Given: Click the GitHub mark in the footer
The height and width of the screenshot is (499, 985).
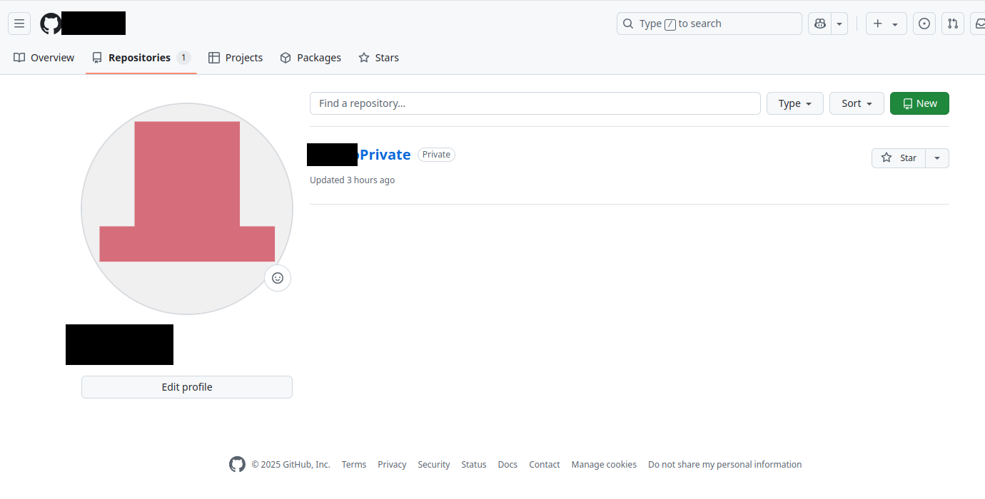Looking at the screenshot, I should tap(237, 464).
